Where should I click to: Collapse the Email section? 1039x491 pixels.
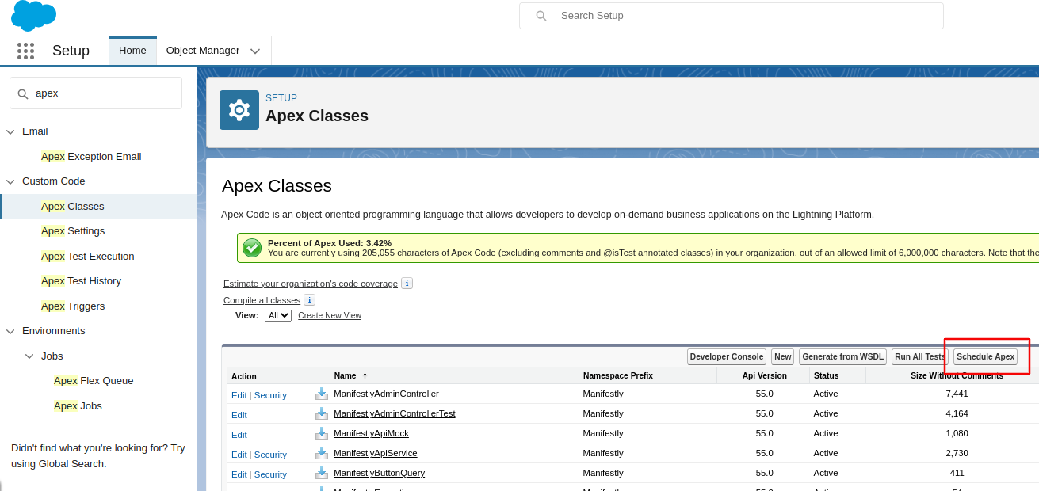(10, 131)
